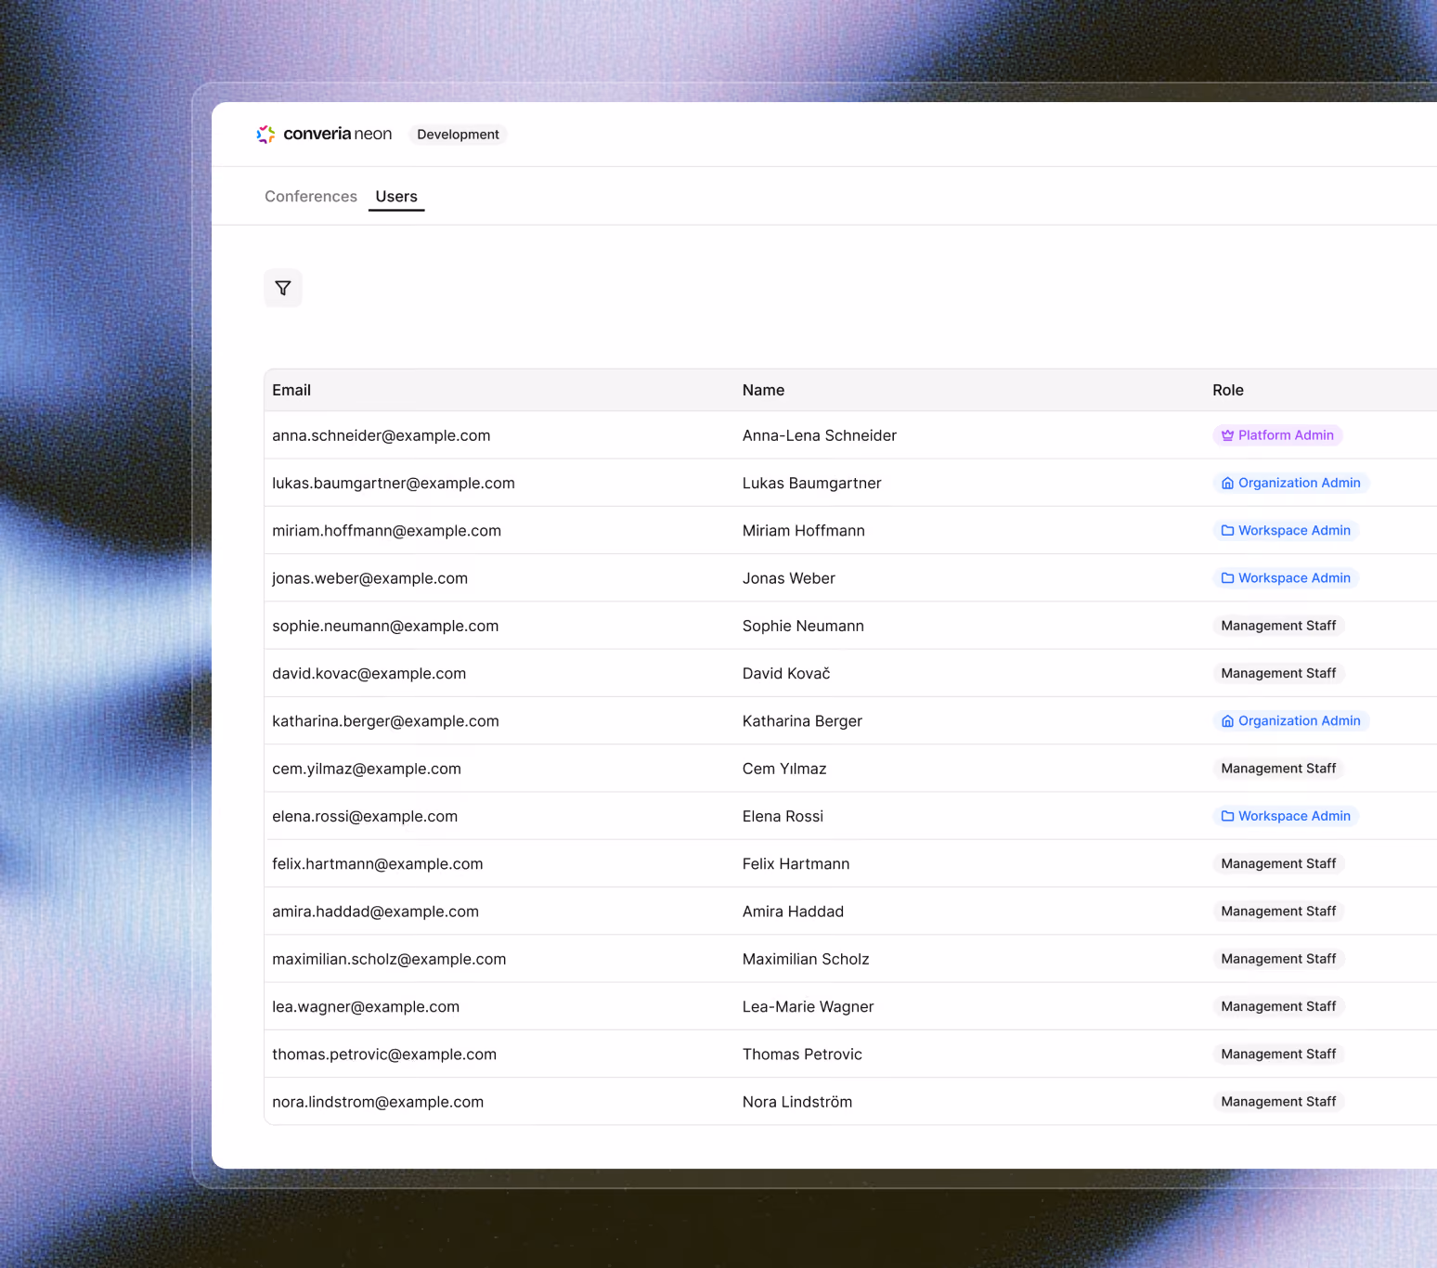Viewport: 1437px width, 1268px height.
Task: Click Management Staff badge for David Kovač
Action: (1278, 673)
